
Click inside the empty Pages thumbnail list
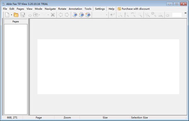pos(16,69)
